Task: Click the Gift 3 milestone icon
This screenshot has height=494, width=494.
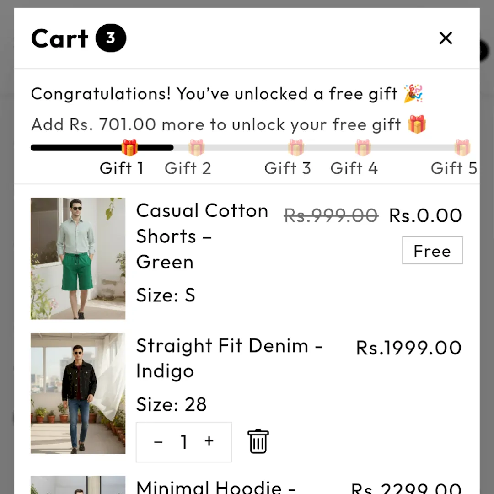Action: pos(296,148)
